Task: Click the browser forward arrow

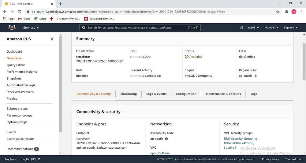Action: pos(12,12)
